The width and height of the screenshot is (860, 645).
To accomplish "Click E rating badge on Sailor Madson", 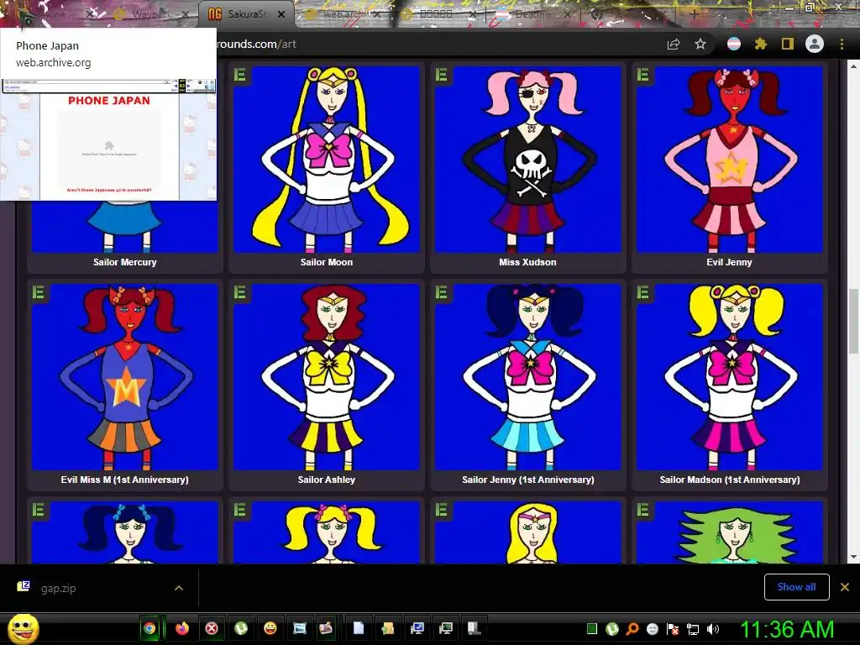I will click(642, 292).
